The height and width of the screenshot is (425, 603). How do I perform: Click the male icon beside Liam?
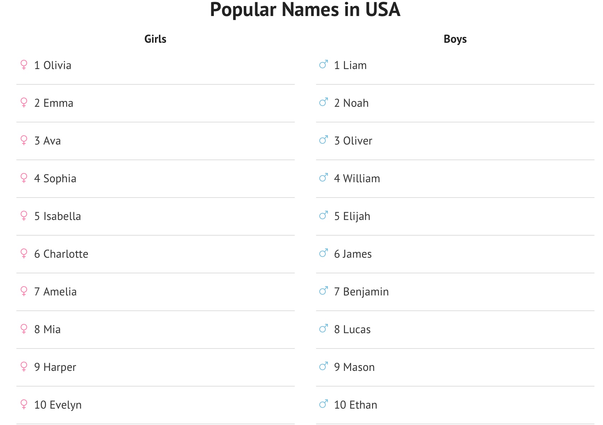[324, 65]
